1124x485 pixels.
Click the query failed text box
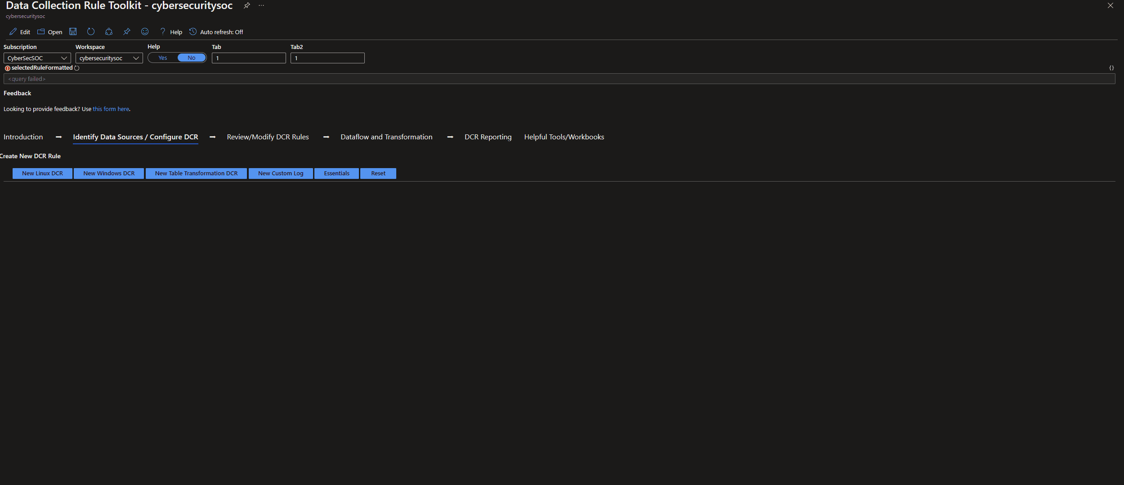(x=559, y=79)
